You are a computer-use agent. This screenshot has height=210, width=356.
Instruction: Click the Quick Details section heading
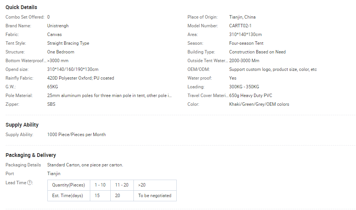point(21,7)
